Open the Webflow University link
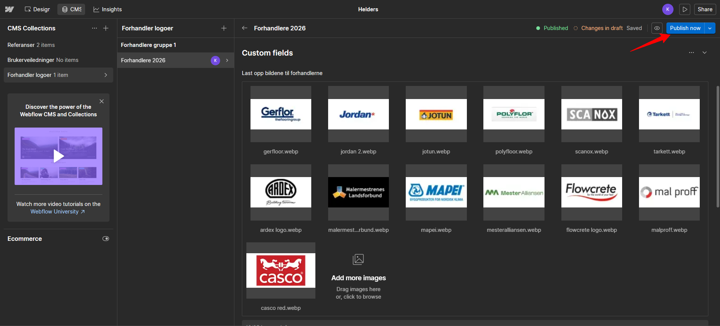 [x=57, y=212]
